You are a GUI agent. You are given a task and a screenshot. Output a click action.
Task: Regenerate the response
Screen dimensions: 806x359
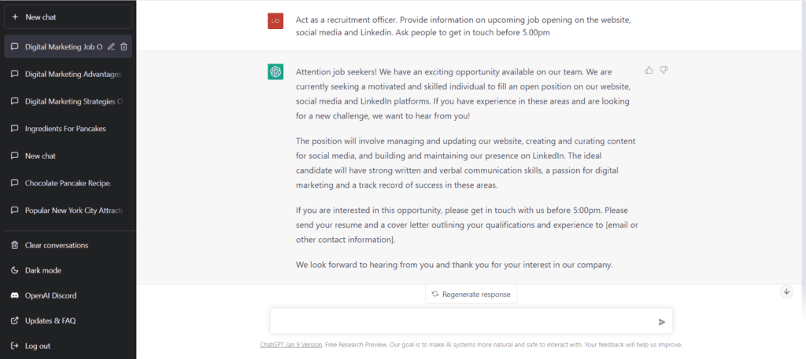(471, 295)
